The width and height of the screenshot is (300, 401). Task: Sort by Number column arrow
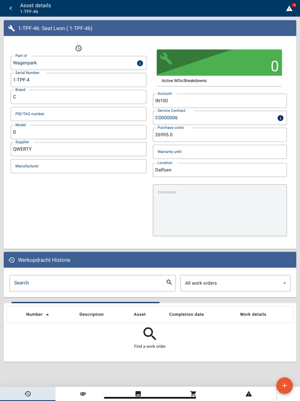[x=47, y=314]
